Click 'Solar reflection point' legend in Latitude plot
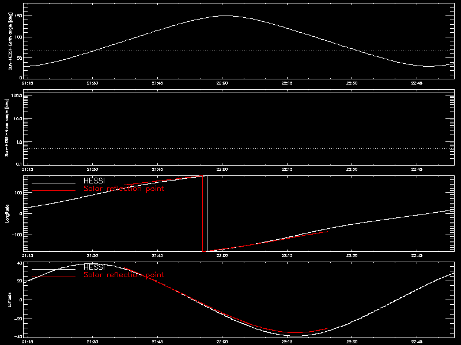Screen dimensions: 461x345 [x=124, y=275]
